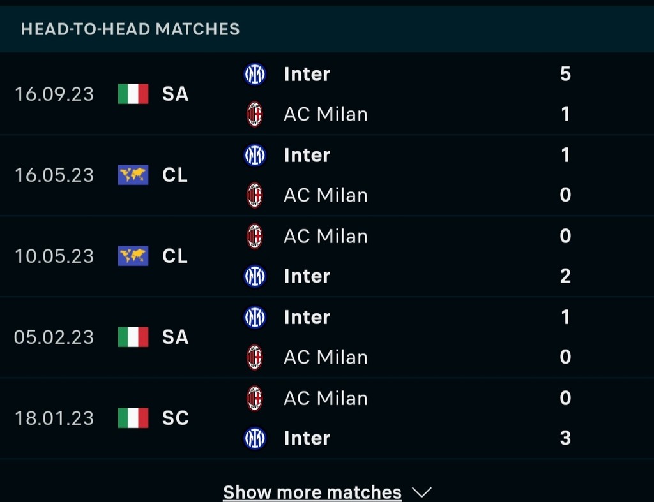
Task: Open the match dated 16.05.23
Action: point(54,175)
